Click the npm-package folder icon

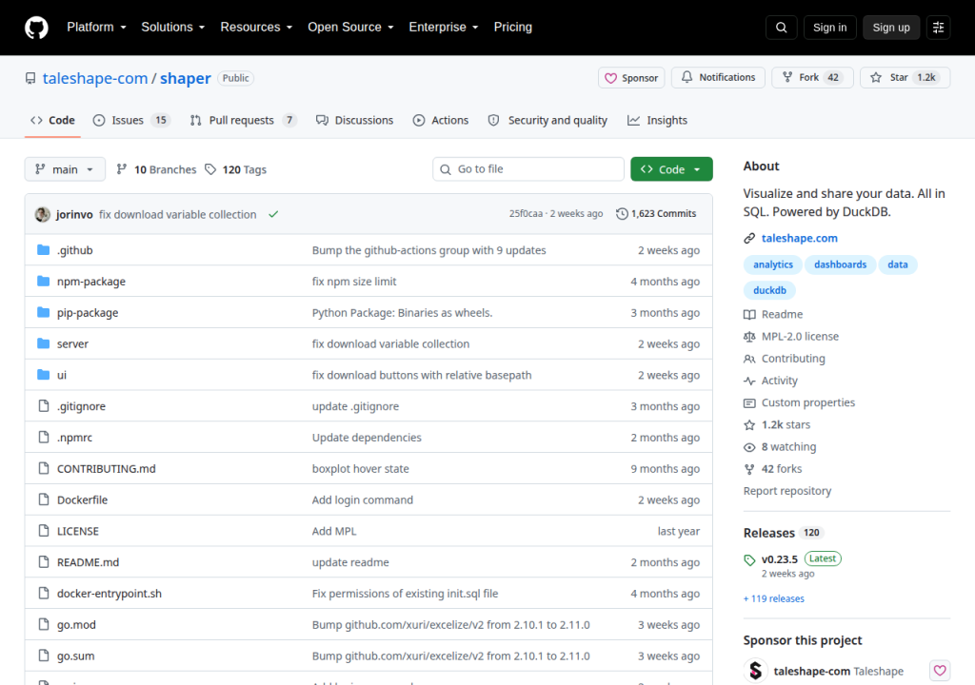click(x=43, y=281)
